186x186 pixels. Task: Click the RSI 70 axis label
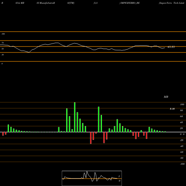point(3,43)
